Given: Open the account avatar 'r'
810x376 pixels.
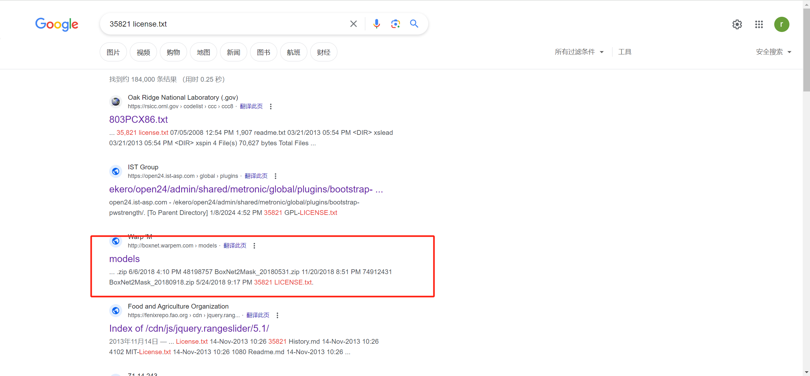Looking at the screenshot, I should (782, 24).
